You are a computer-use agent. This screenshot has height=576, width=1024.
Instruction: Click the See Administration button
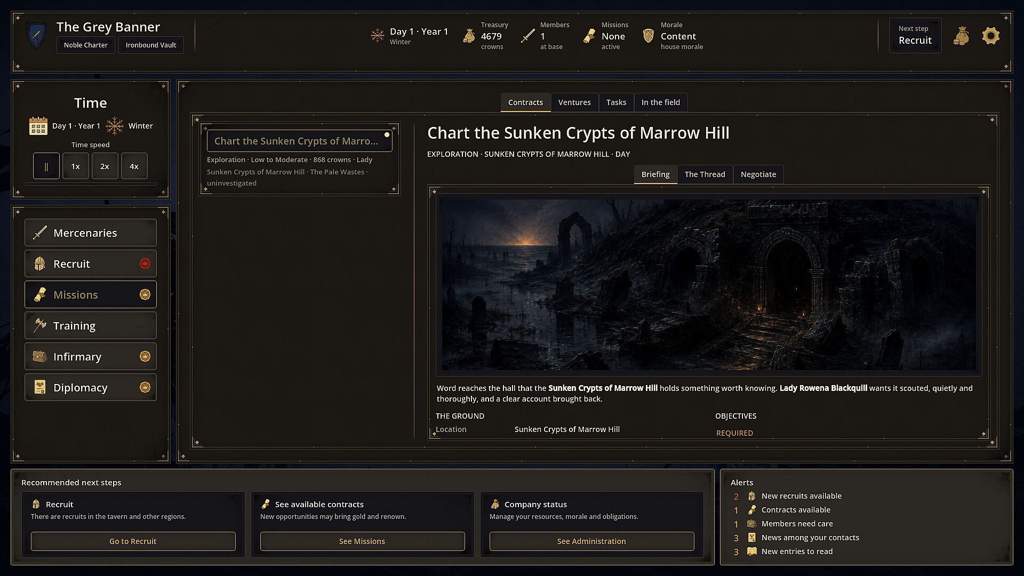[591, 541]
